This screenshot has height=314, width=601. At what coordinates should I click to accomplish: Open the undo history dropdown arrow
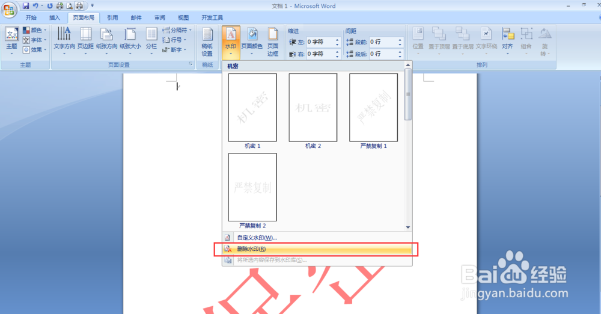pos(42,6)
